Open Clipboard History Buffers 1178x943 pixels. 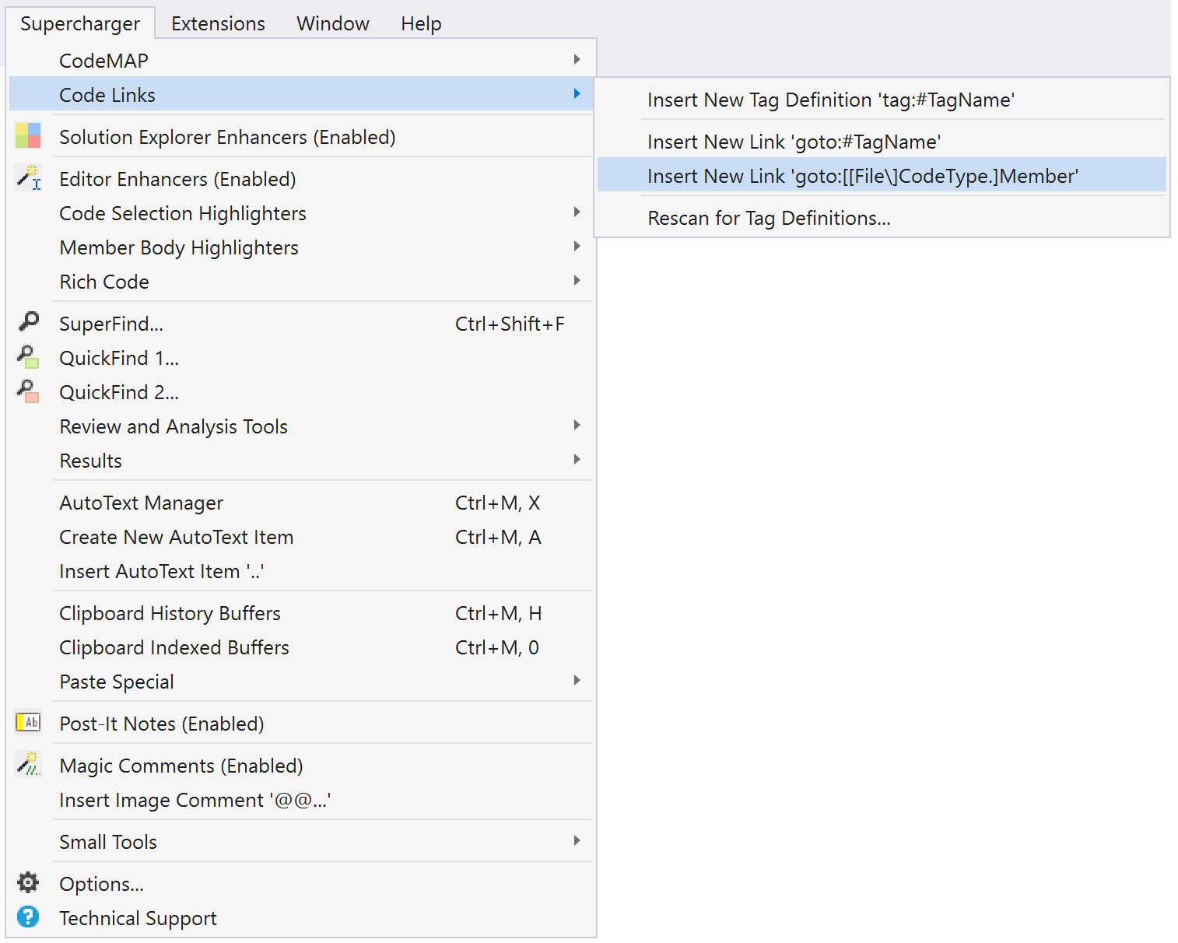click(300, 613)
